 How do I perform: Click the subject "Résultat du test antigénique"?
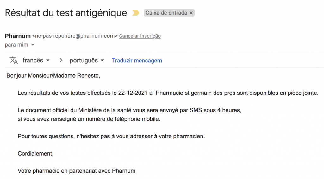66,13
